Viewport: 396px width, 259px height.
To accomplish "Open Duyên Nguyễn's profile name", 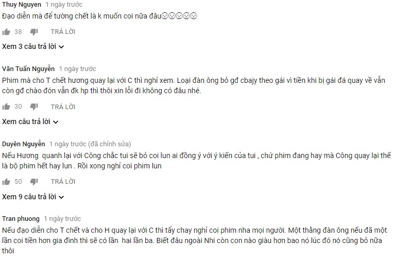I will click(24, 144).
